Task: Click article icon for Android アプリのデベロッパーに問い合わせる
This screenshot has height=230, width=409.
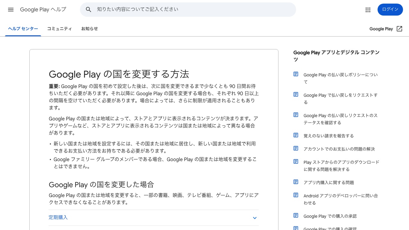Action: (x=296, y=195)
